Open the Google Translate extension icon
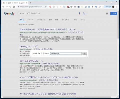Viewport: 120px width, 99px height. coord(96,7)
